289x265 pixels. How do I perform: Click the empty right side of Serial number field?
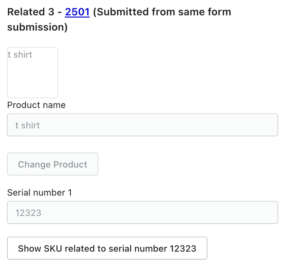coord(225,212)
